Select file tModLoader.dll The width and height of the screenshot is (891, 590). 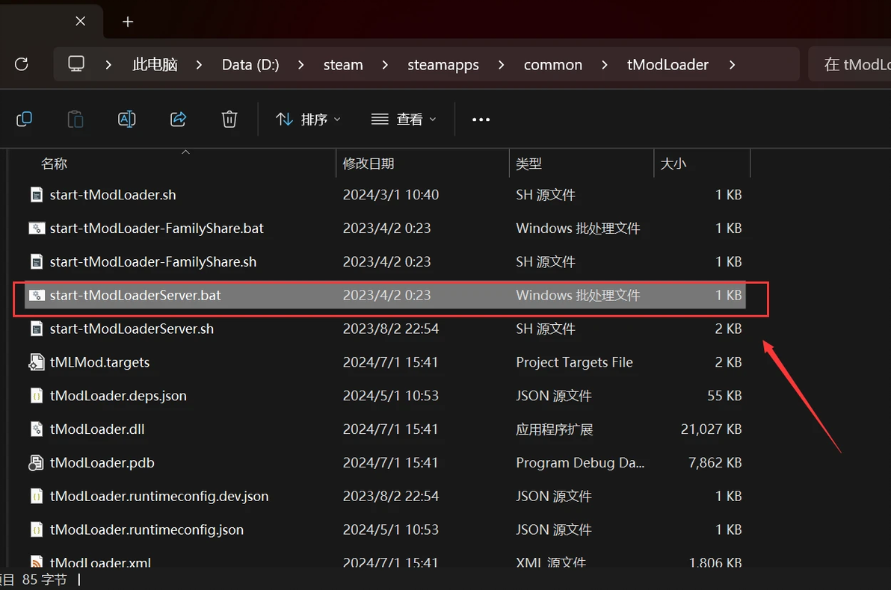tap(97, 429)
